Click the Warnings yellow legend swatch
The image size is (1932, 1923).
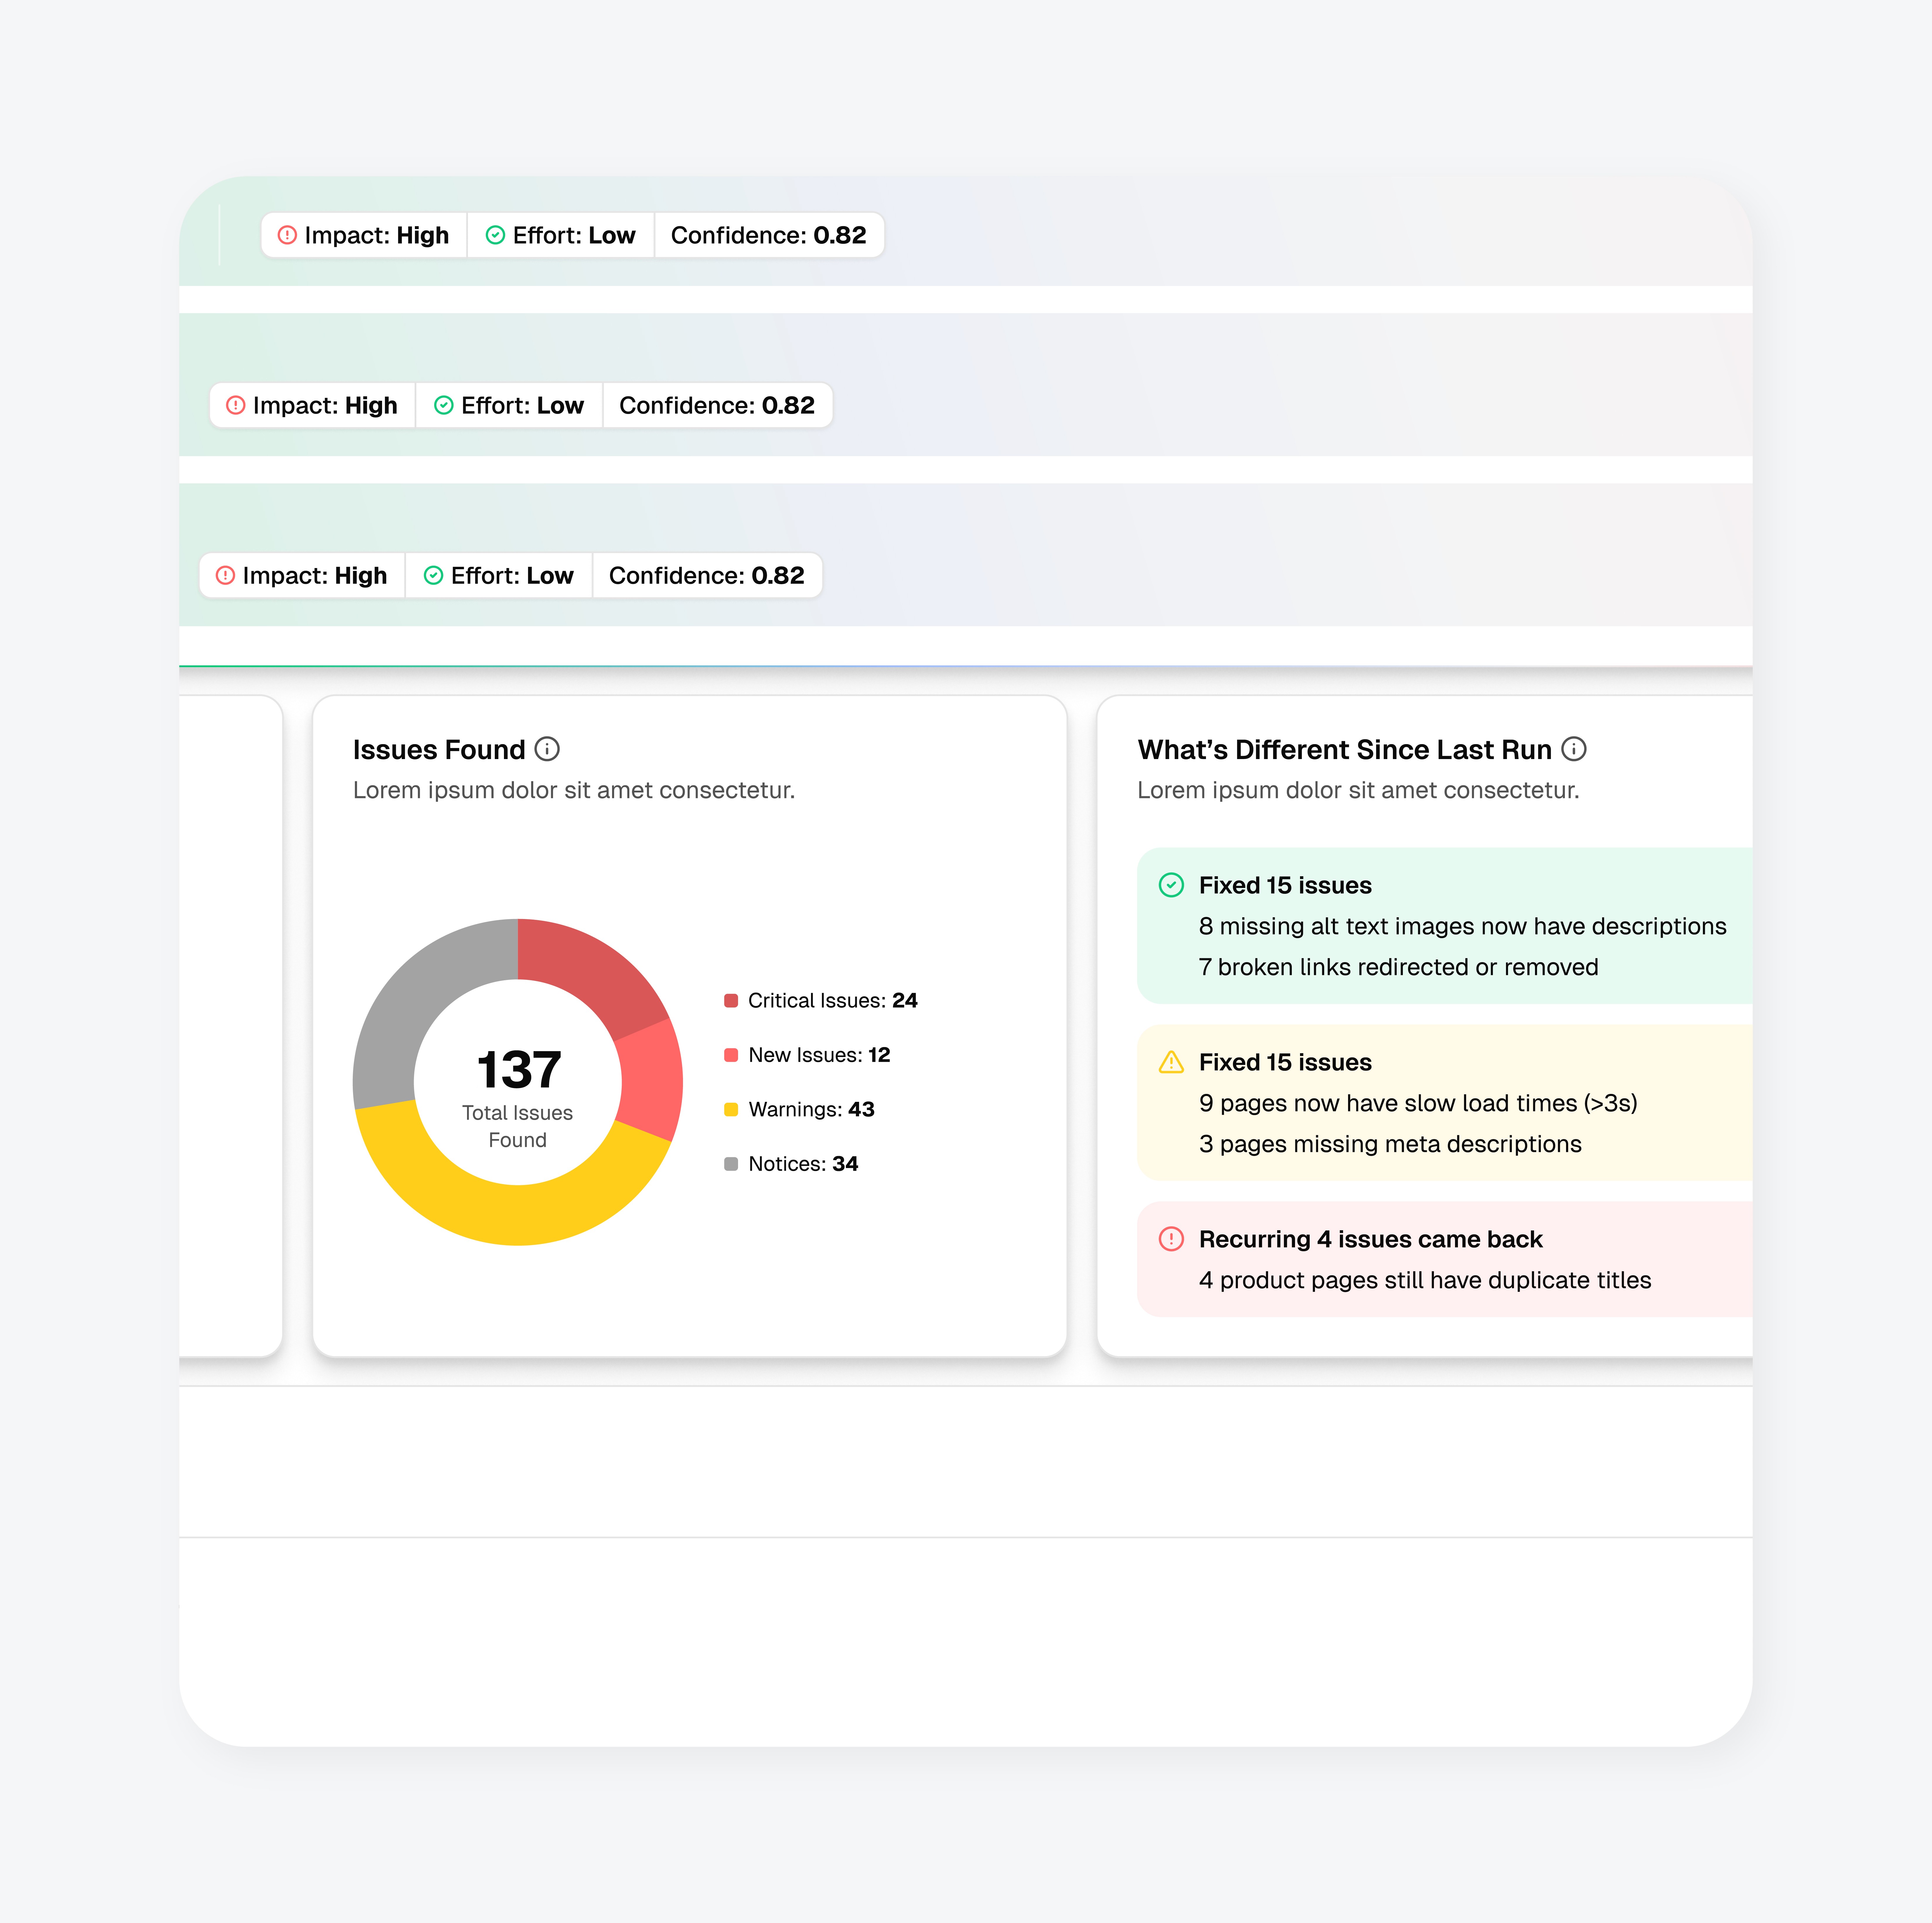[x=731, y=1109]
